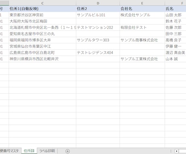
Task: Select name cell 伊藤 健一
Action: [x=175, y=46]
